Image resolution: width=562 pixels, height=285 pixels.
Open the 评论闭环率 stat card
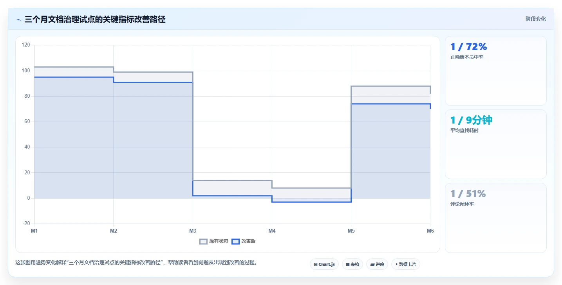(x=495, y=218)
